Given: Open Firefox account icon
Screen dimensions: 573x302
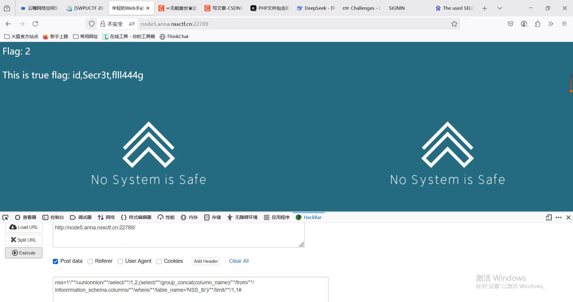Looking at the screenshot, I should (x=524, y=24).
